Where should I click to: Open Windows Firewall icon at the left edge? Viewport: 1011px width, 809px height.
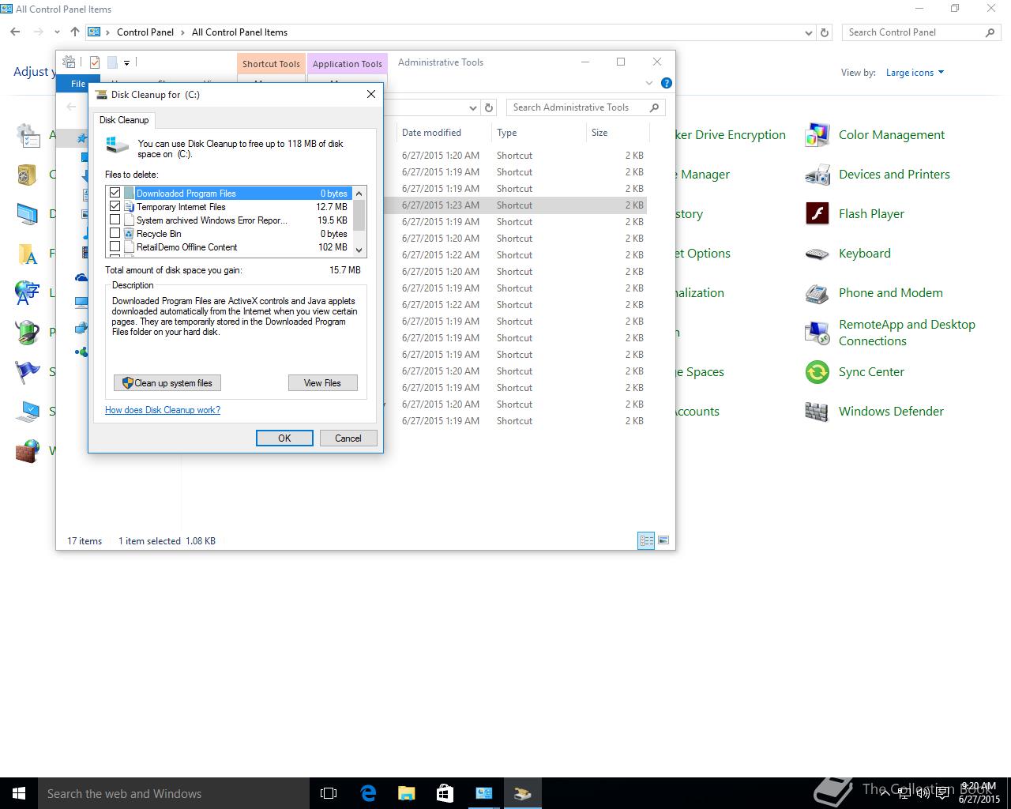point(28,451)
